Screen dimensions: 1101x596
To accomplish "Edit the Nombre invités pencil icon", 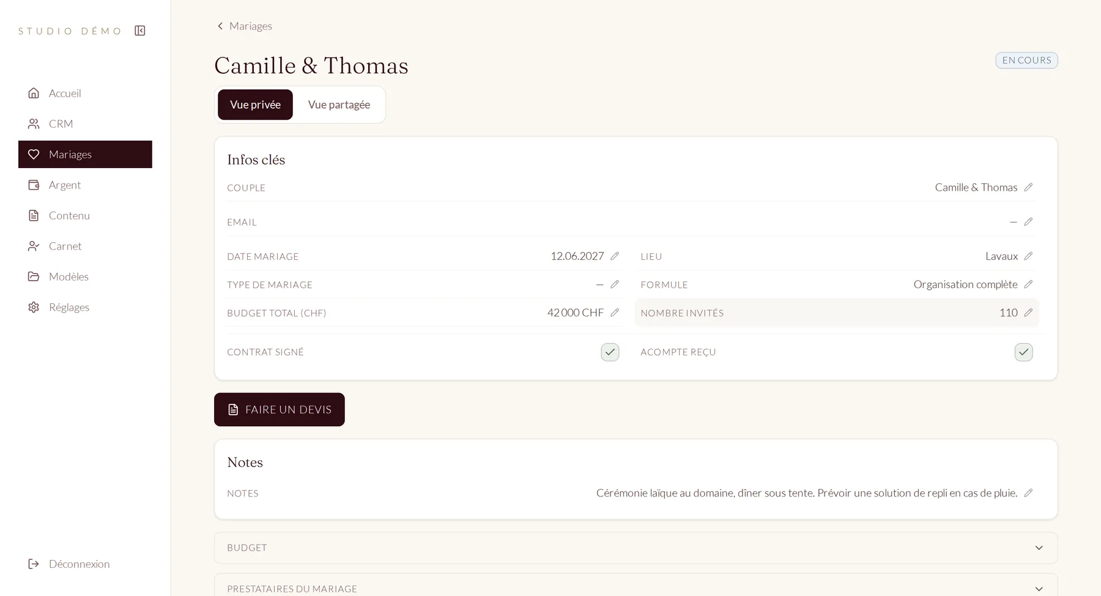I will tap(1028, 312).
